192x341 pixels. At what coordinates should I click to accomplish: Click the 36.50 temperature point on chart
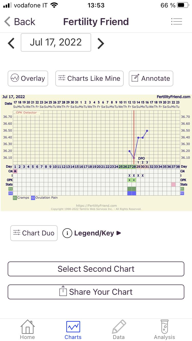click(147, 131)
